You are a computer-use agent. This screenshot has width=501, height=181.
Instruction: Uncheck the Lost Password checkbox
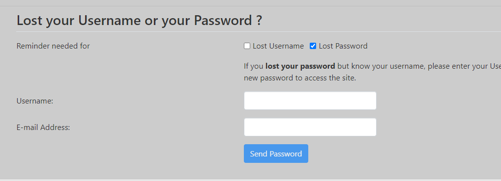[x=313, y=46]
